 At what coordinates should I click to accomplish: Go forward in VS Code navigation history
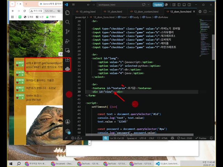click(93, 5)
